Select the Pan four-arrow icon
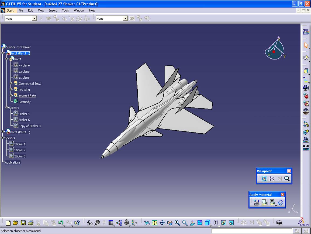The height and width of the screenshot is (234, 311). tap(162, 223)
